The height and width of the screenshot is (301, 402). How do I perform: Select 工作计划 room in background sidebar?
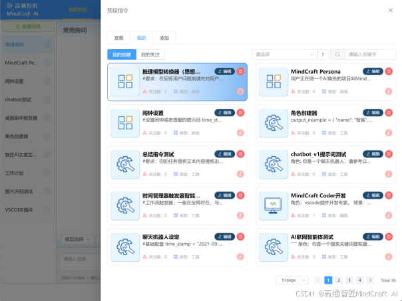27,173
